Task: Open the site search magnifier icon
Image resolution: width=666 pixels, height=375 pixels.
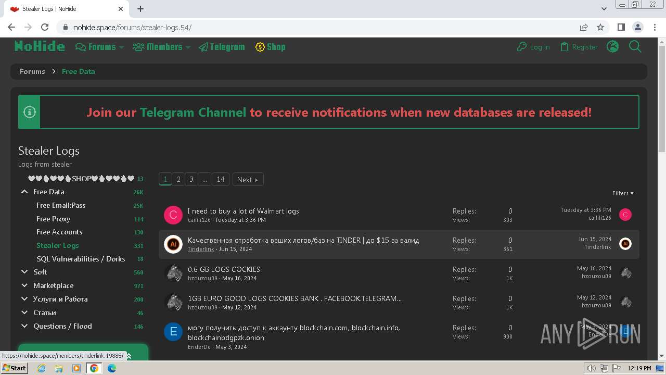Action: [x=635, y=47]
